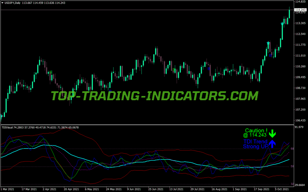
Task: Click the '1 Mar 2021' date label
Action: click(7, 189)
